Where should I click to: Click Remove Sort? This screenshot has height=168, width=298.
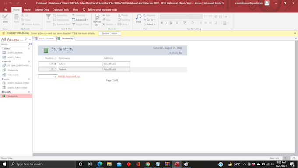tap(62, 25)
